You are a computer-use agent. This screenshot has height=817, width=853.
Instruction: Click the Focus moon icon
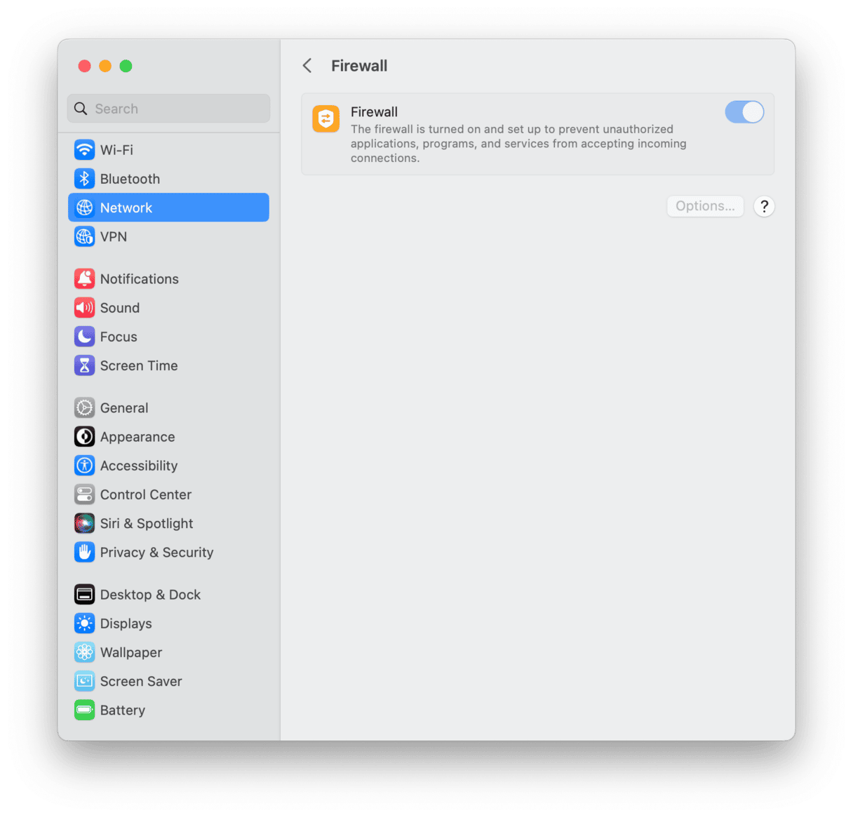(85, 337)
